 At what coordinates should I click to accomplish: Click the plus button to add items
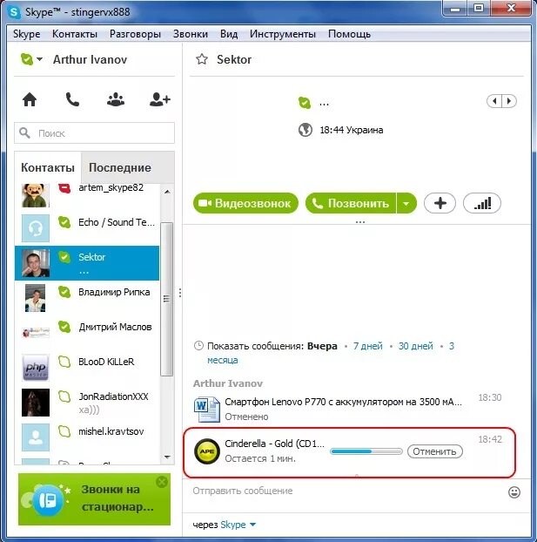pyautogui.click(x=440, y=203)
